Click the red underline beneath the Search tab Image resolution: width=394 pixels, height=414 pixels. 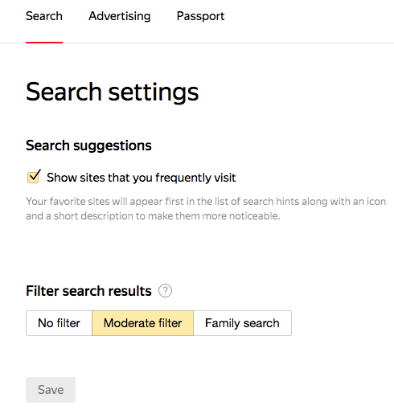44,43
